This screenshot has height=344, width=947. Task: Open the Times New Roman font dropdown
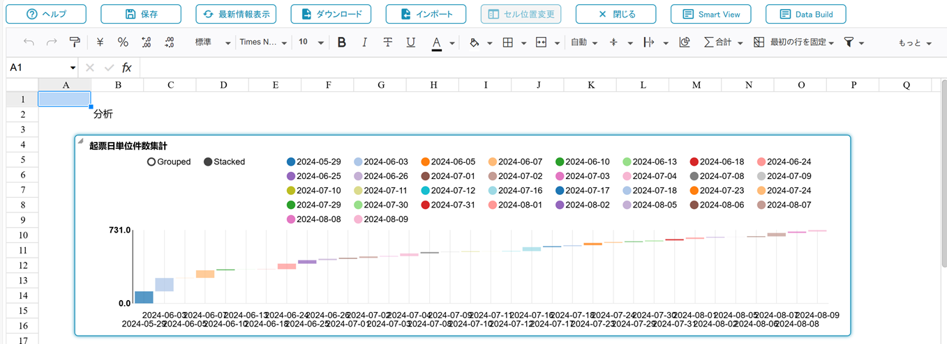point(263,42)
